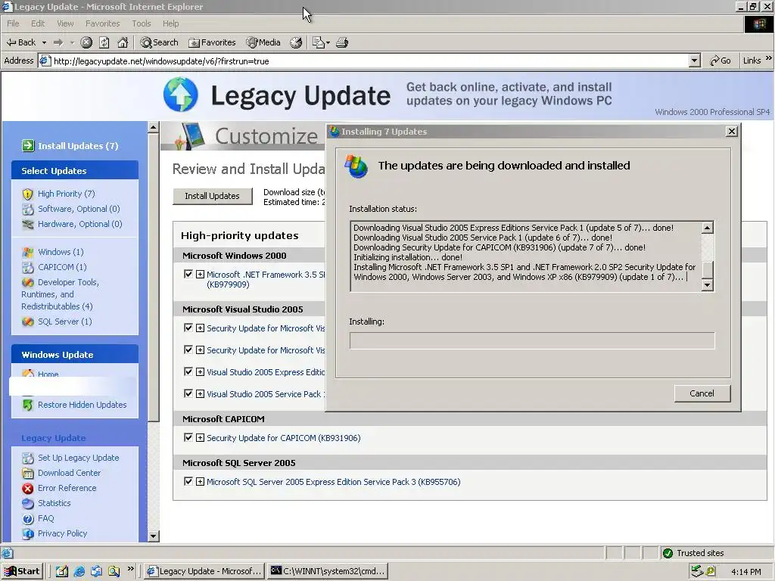775x581 pixels.
Task: Launch Outlook Express from quick launch
Action: (96, 571)
